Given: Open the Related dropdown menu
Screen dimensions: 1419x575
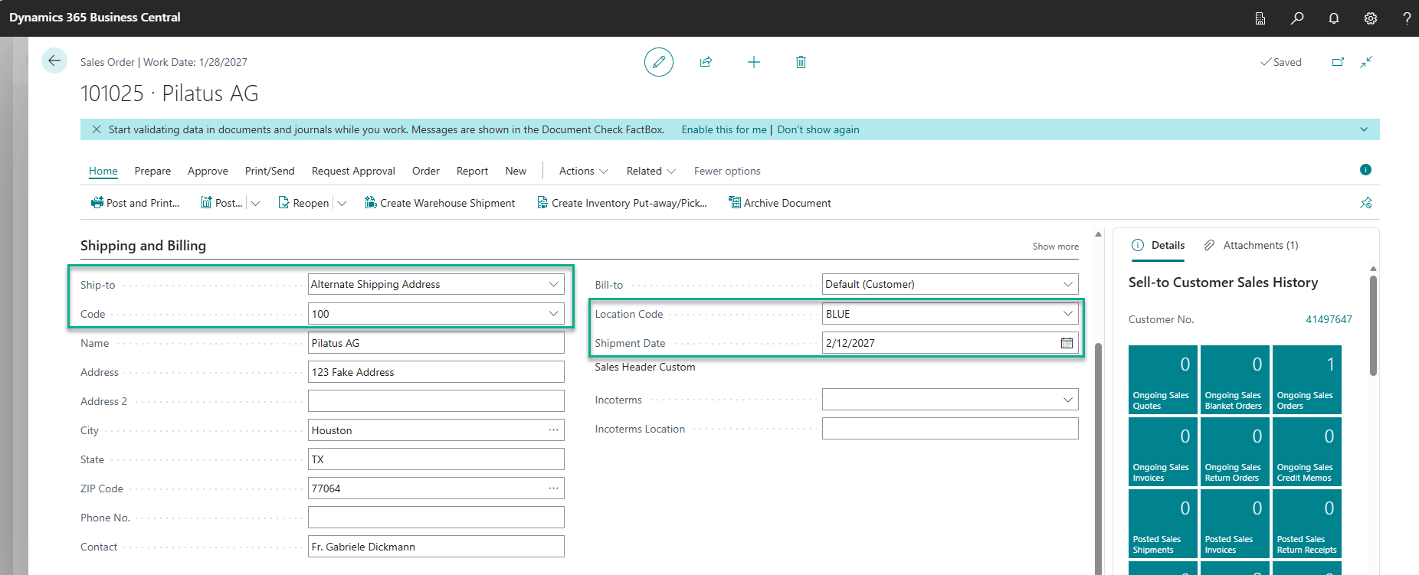Looking at the screenshot, I should point(651,171).
